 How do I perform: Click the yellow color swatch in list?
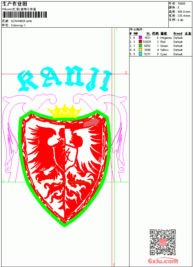click(x=140, y=50)
